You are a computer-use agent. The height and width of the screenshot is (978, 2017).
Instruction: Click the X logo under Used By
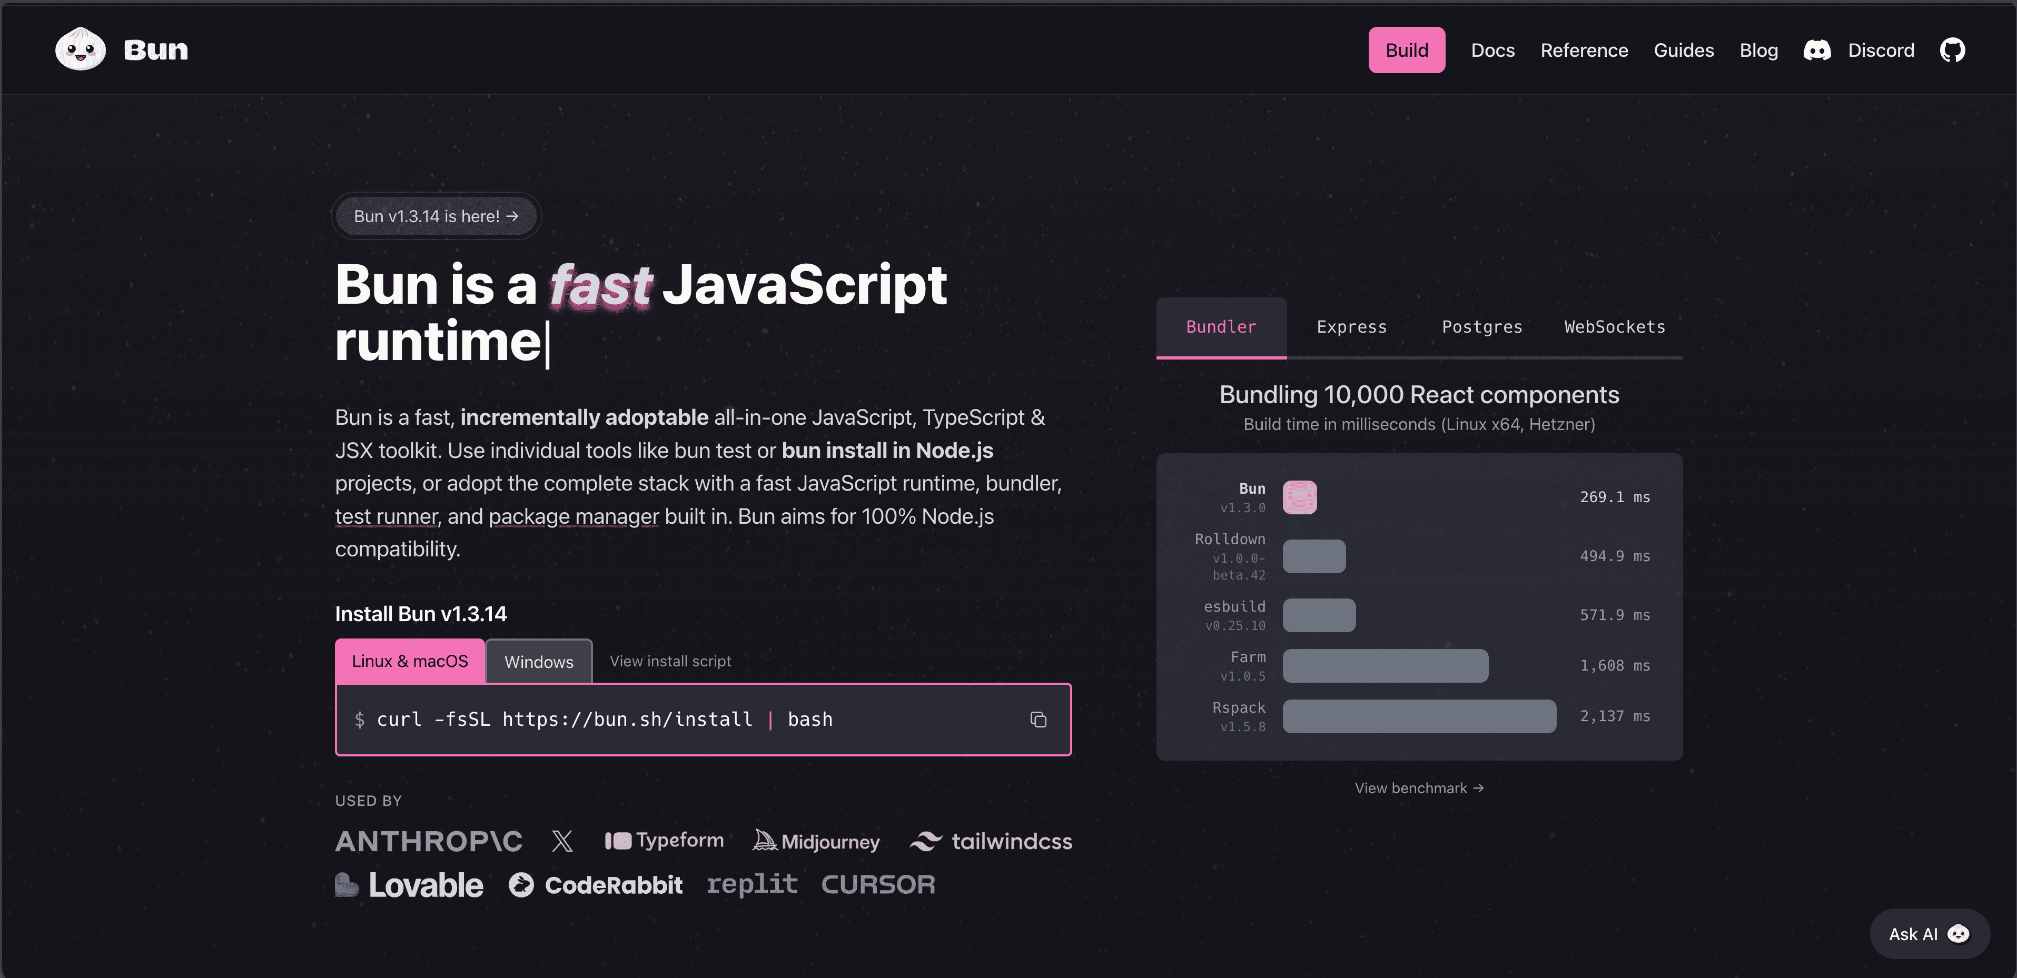point(562,841)
